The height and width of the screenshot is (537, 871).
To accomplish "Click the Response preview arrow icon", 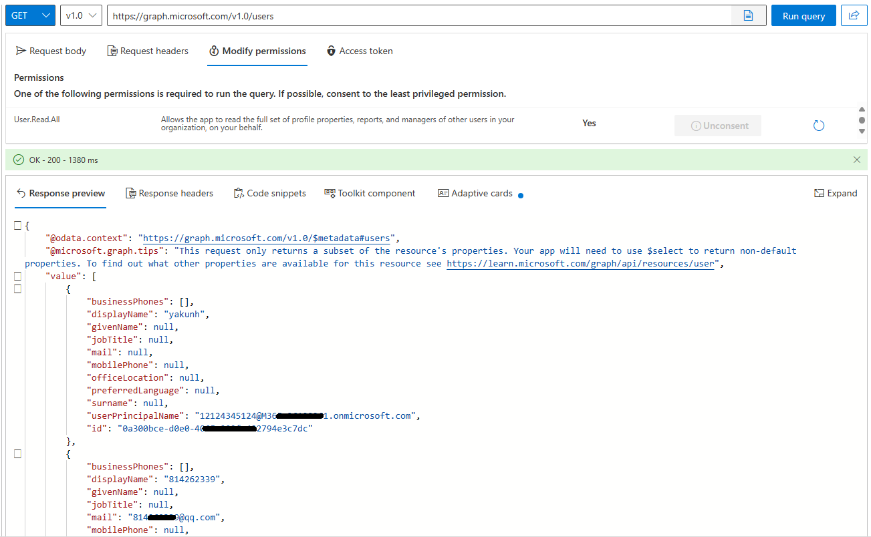I will (x=21, y=193).
